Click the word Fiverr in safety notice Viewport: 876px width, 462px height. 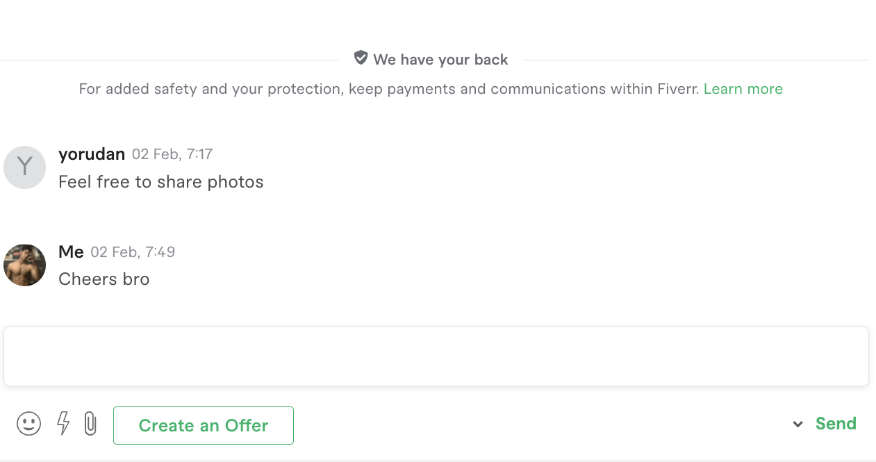click(x=677, y=89)
